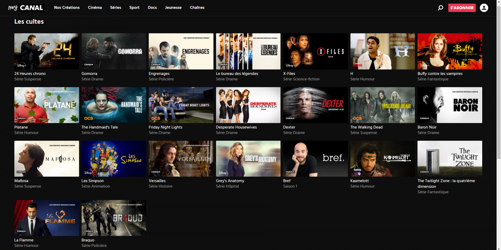Open The Twilight Zone poster
501x250 pixels.
tap(450, 159)
